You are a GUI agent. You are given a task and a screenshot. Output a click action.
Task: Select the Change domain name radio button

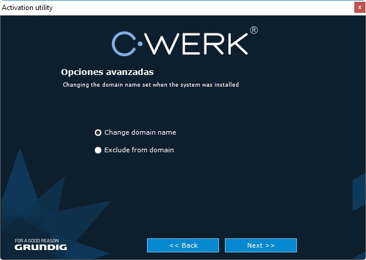pos(98,132)
